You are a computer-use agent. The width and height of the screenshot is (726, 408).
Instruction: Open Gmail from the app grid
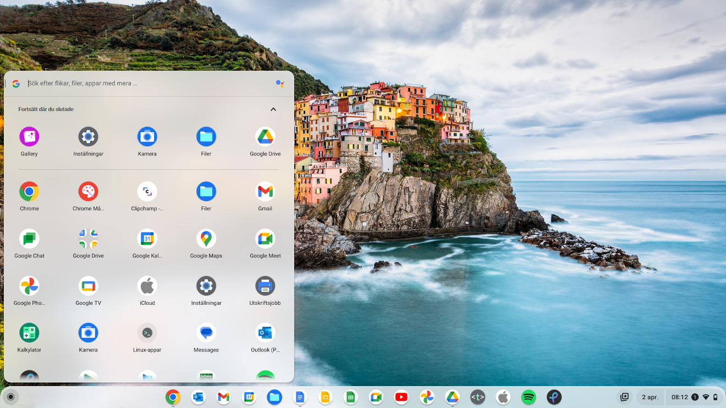pos(265,192)
